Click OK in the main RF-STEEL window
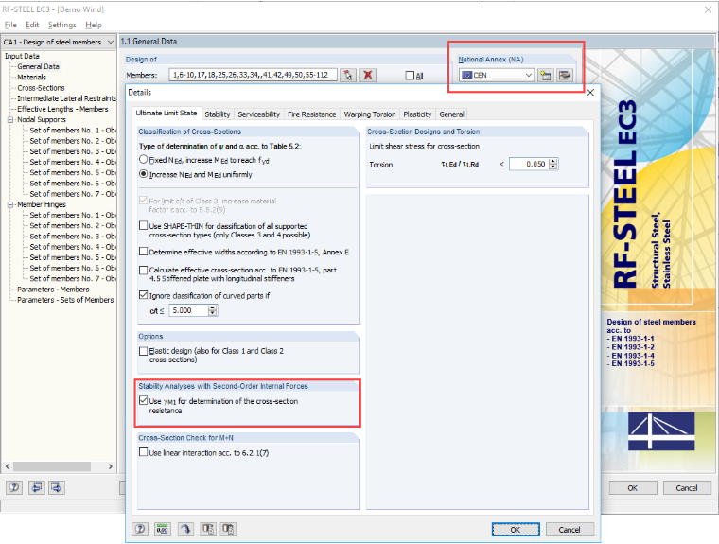 coord(632,487)
